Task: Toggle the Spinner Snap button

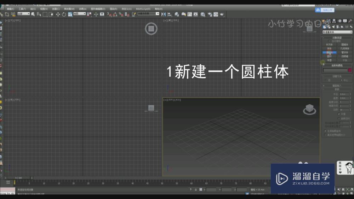Action: (127, 14)
